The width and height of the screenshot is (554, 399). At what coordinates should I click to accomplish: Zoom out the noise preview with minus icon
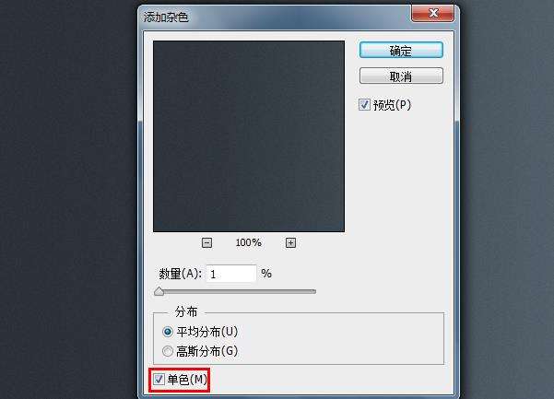click(206, 242)
